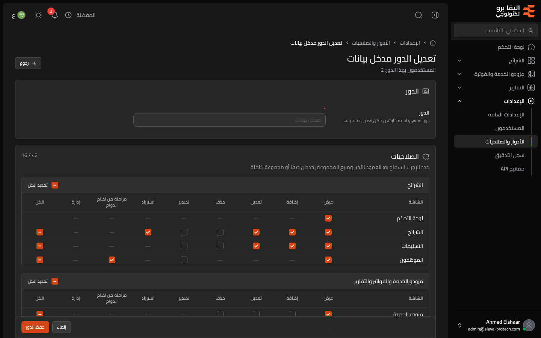Collapse the الإعدادات sidebar chevron
The width and height of the screenshot is (541, 338).
[459, 101]
